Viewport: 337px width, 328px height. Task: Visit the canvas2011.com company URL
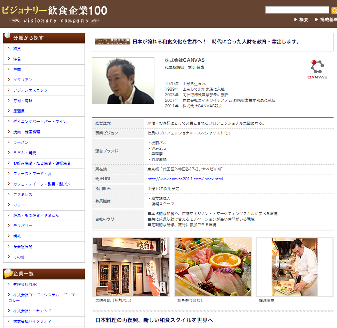(x=185, y=179)
